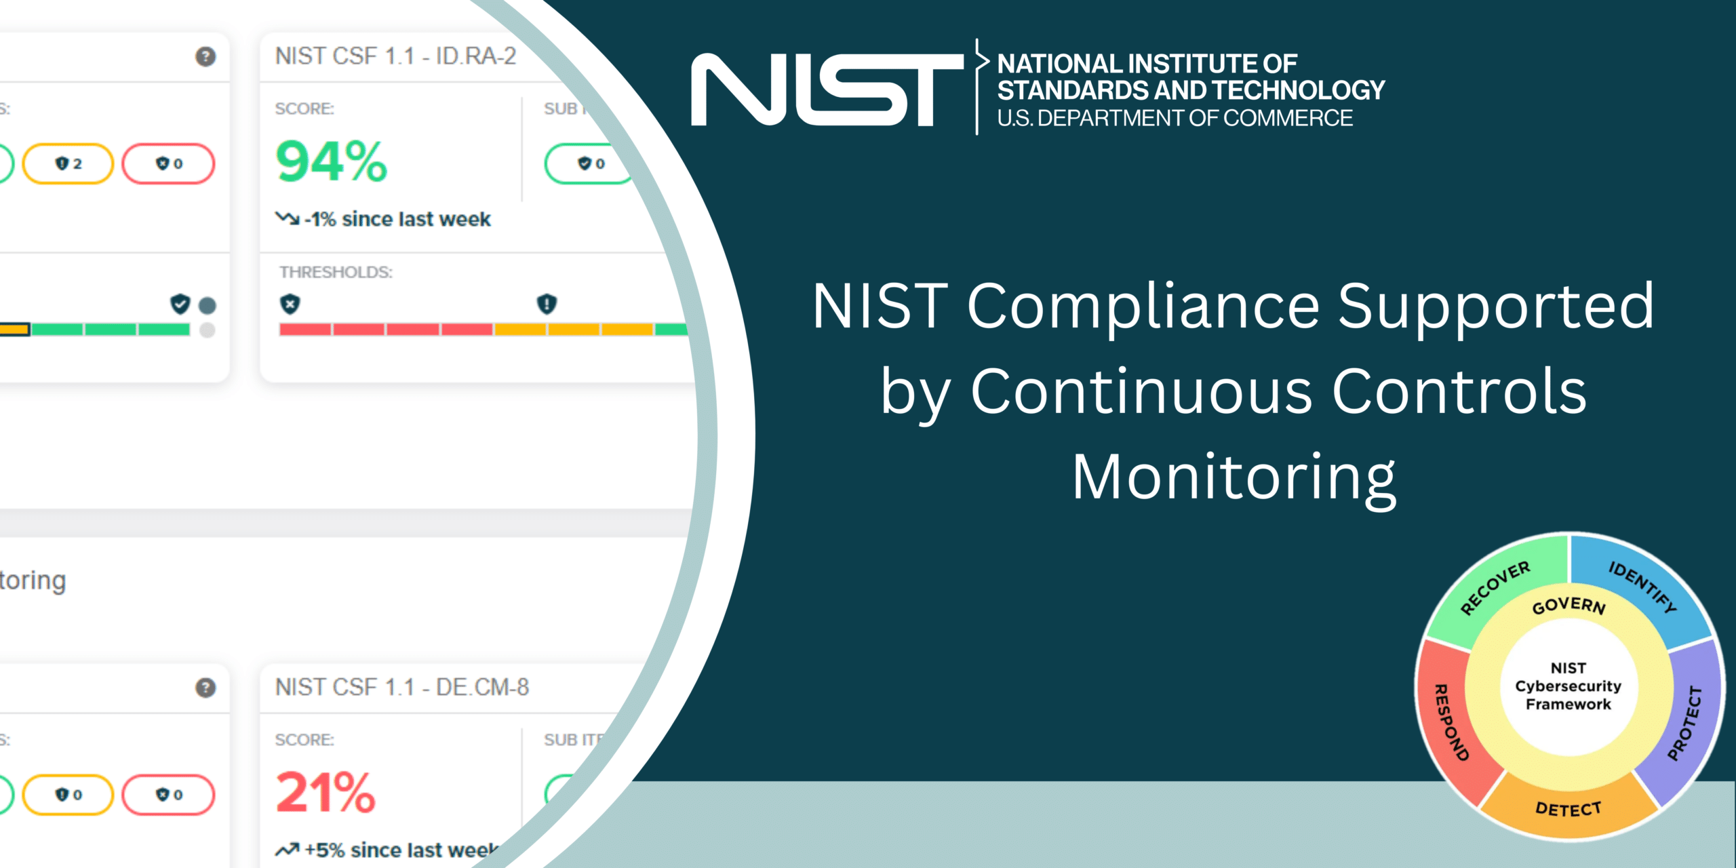Click the help icon beside the ID.RA-2 card
The height and width of the screenshot is (868, 1736).
pyautogui.click(x=205, y=57)
